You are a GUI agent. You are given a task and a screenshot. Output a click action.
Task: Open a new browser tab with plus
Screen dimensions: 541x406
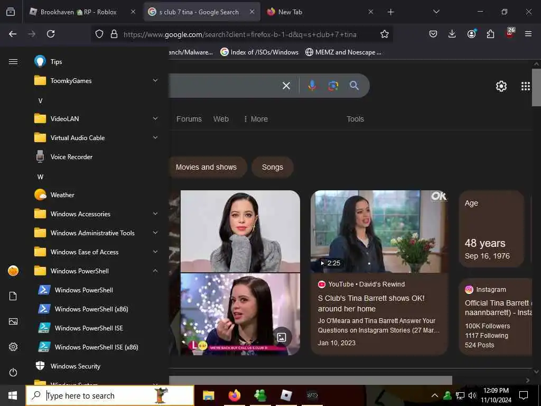pyautogui.click(x=390, y=12)
